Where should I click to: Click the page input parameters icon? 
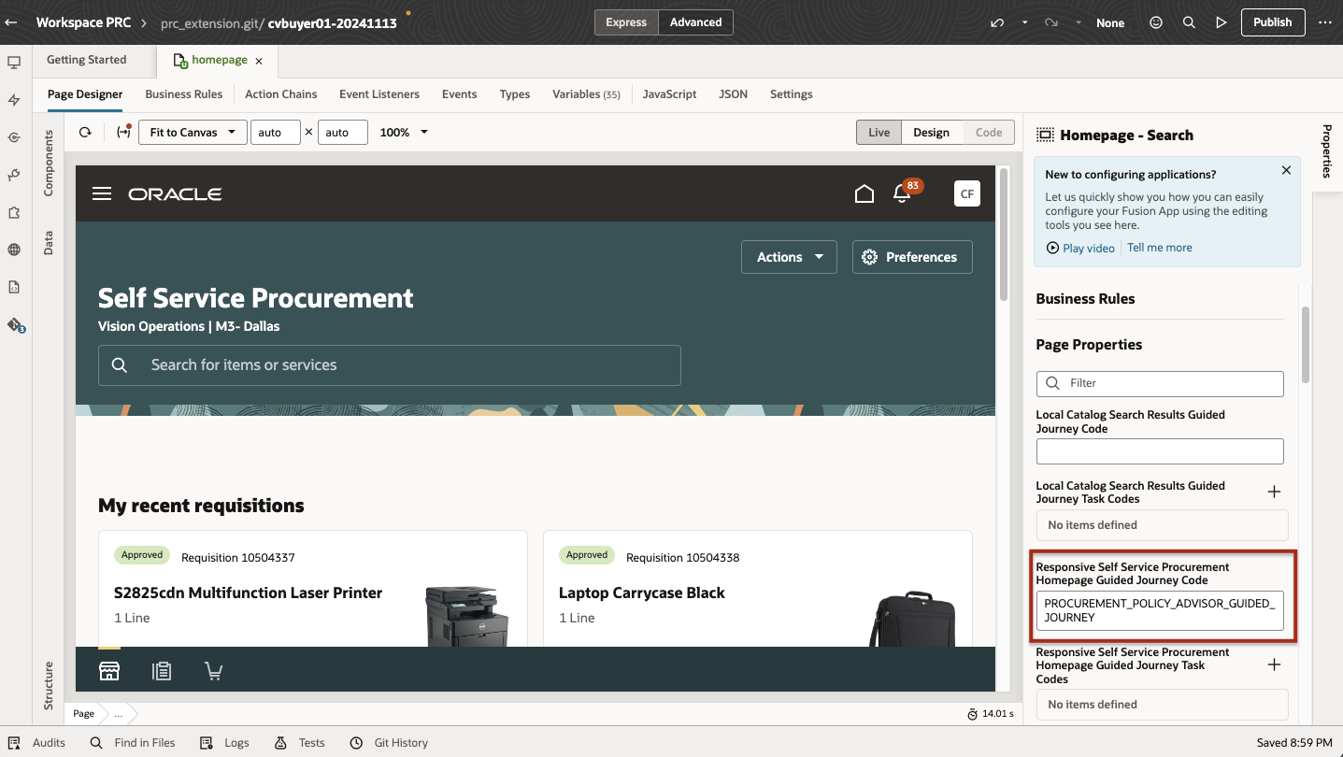coord(123,132)
